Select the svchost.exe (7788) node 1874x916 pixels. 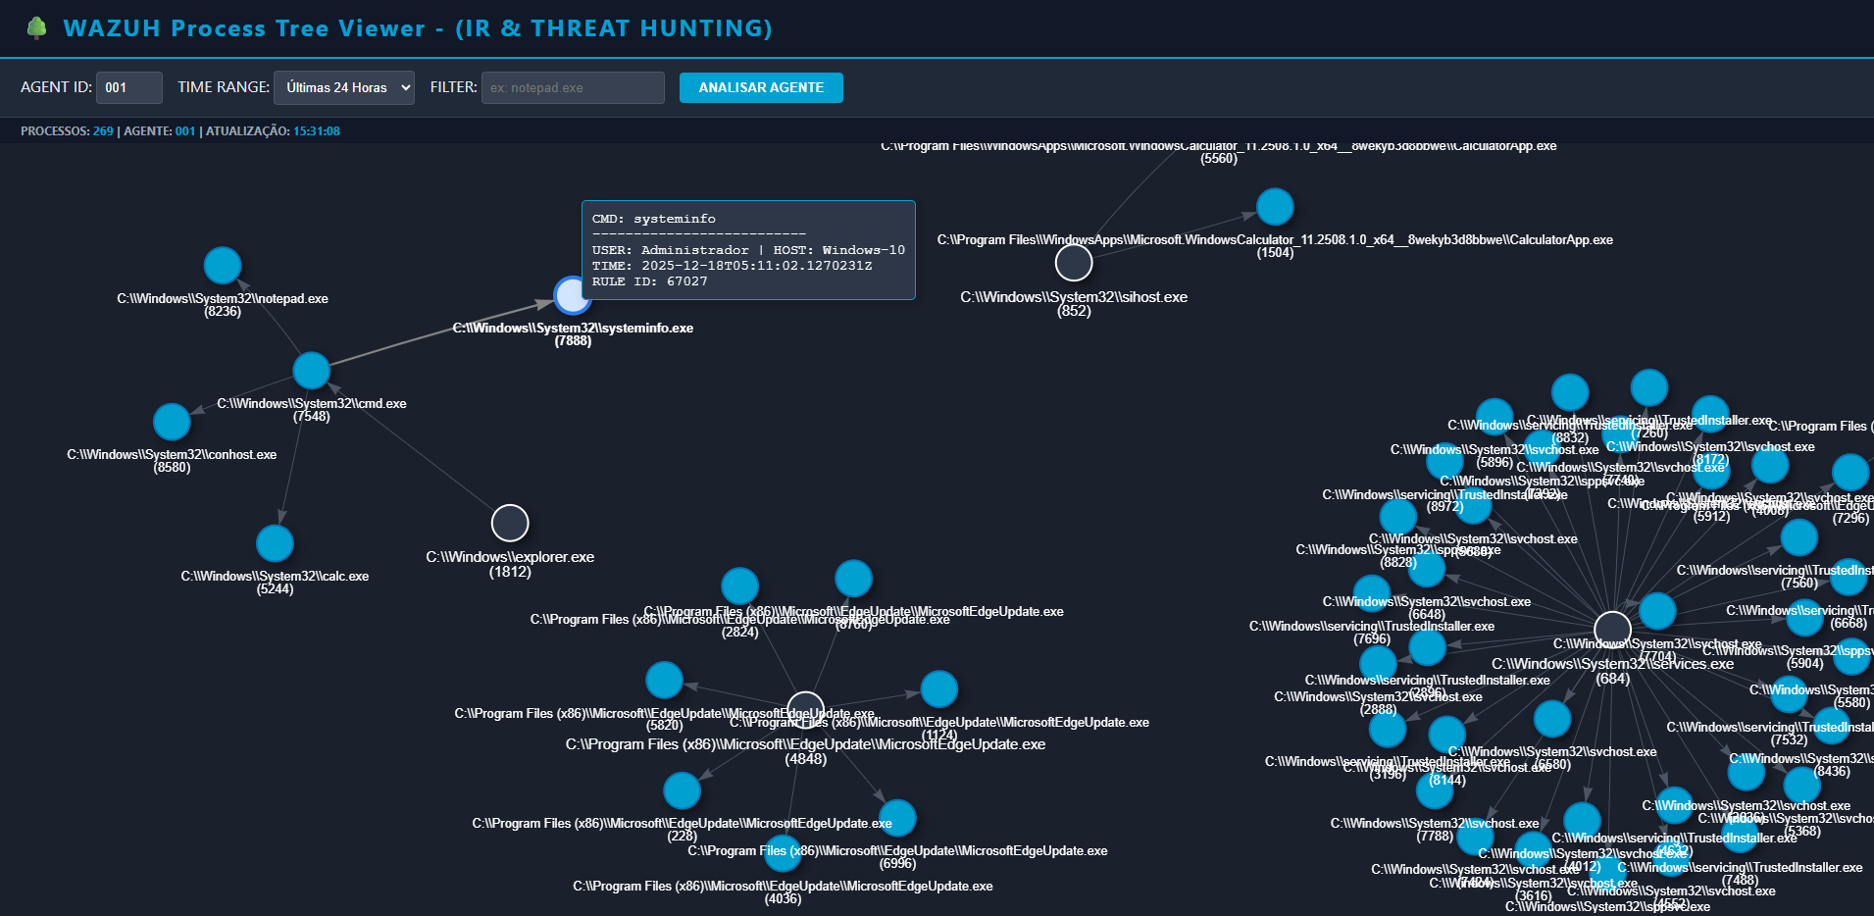1435,790
